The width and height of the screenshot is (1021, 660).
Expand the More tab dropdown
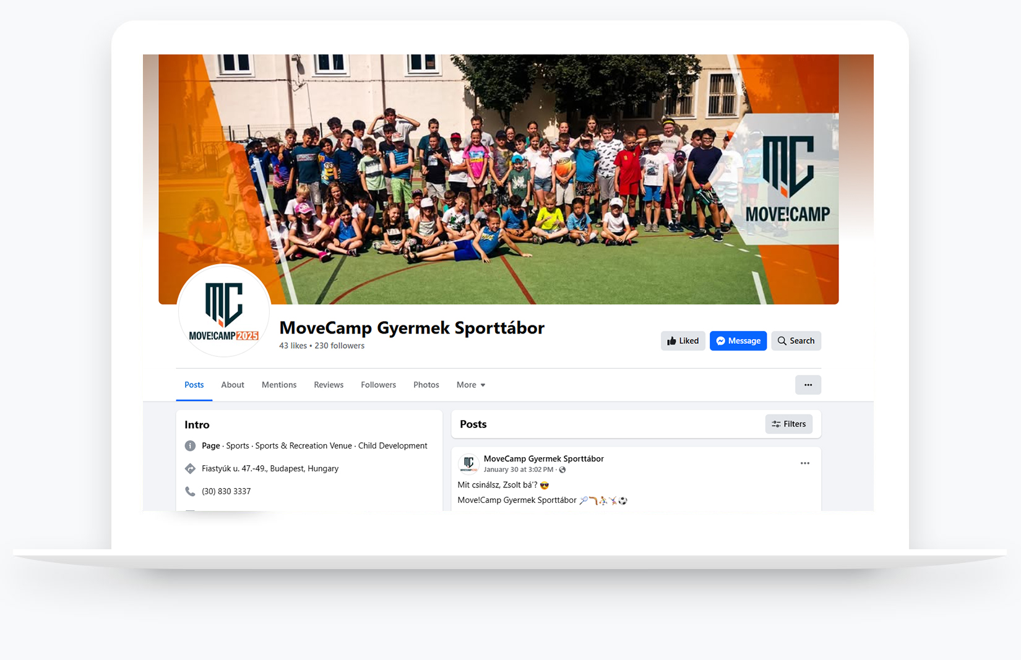471,385
